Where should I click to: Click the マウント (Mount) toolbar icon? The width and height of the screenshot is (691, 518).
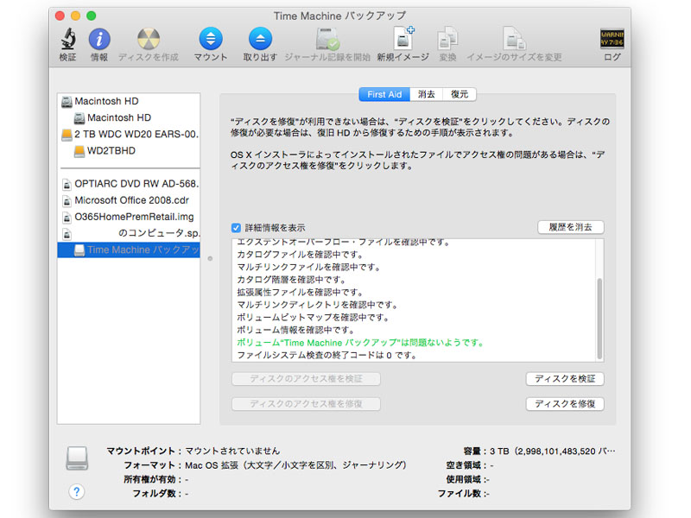click(x=211, y=39)
